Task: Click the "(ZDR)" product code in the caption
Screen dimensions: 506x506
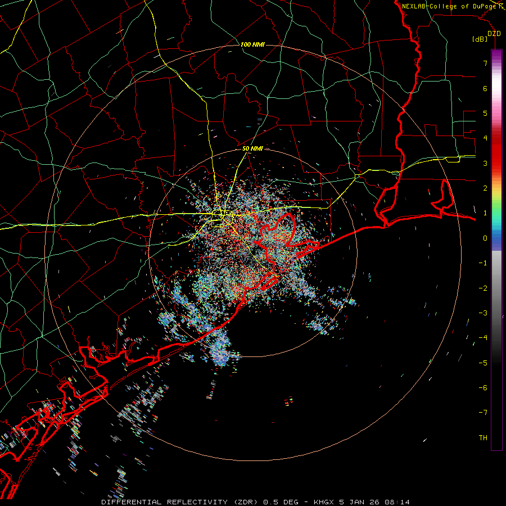Action: [x=246, y=502]
